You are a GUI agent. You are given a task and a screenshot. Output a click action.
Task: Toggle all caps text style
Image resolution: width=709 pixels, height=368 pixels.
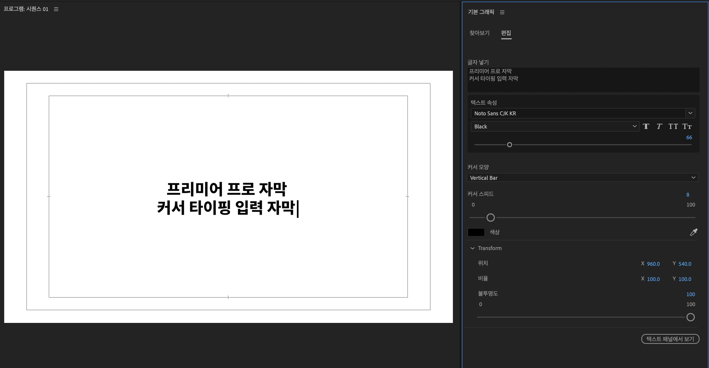point(673,126)
